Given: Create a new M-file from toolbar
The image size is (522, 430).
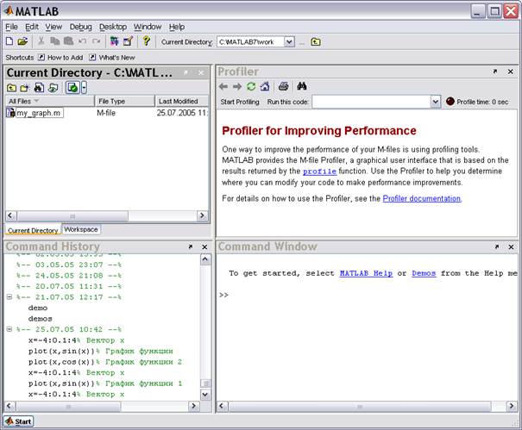Looking at the screenshot, I should 9,41.
